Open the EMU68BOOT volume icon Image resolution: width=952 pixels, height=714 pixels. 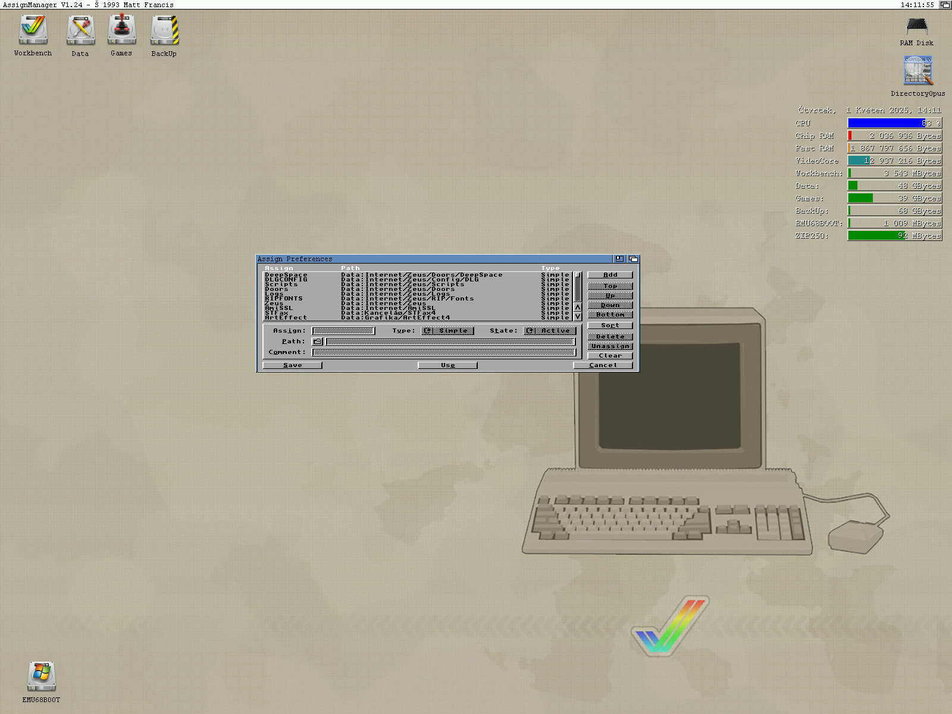[41, 677]
